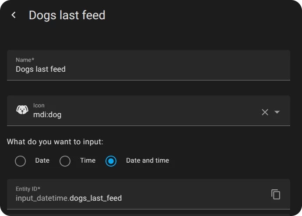Select the Time radio button circle
The width and height of the screenshot is (302, 216).
click(65, 161)
